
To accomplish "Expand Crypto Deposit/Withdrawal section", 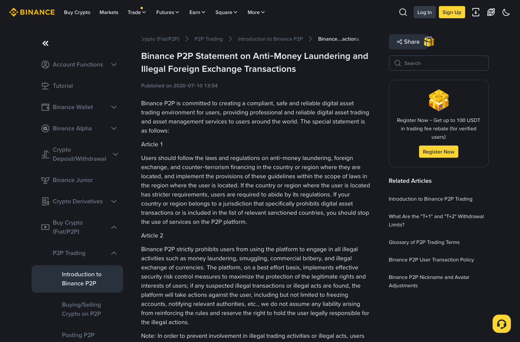I will coord(115,154).
